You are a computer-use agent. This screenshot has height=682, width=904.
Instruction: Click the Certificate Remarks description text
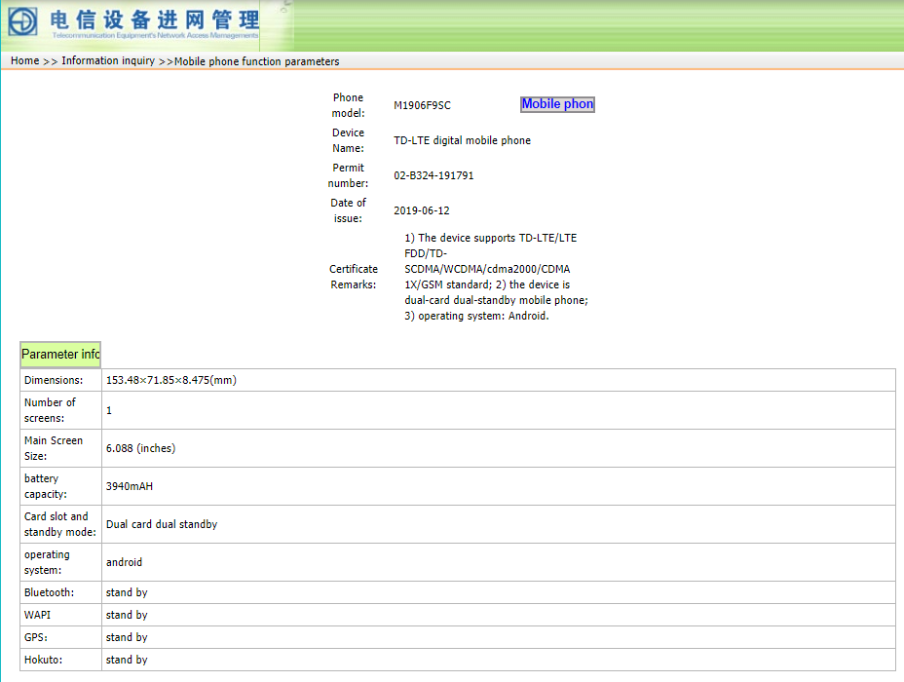click(496, 277)
